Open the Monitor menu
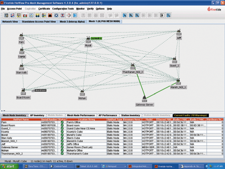 (80, 9)
